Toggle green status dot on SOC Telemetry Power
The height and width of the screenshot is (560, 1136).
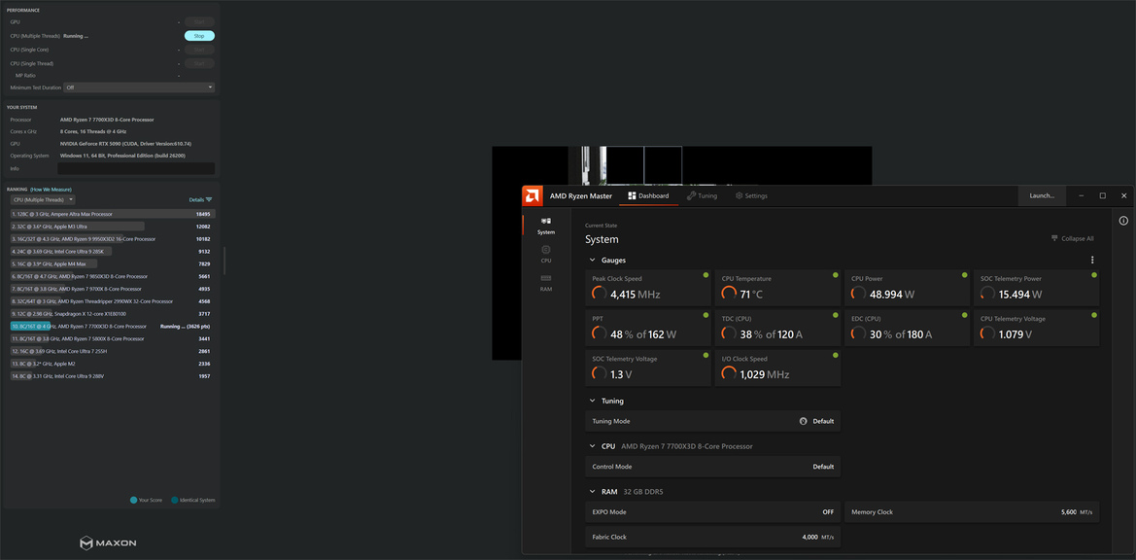[x=1094, y=275]
